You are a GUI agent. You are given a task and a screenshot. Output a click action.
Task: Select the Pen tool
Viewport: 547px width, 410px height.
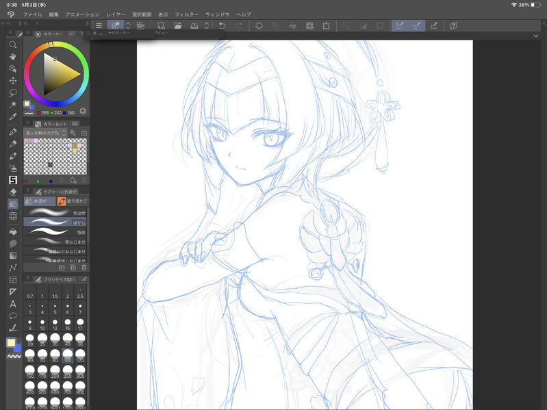13,132
